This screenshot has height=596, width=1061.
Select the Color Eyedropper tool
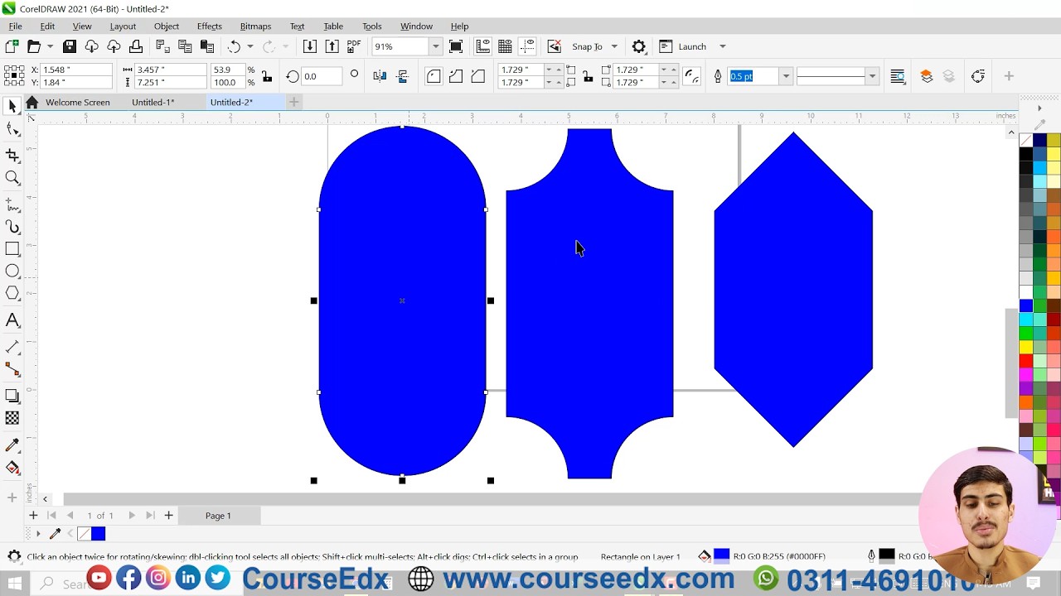(12, 445)
